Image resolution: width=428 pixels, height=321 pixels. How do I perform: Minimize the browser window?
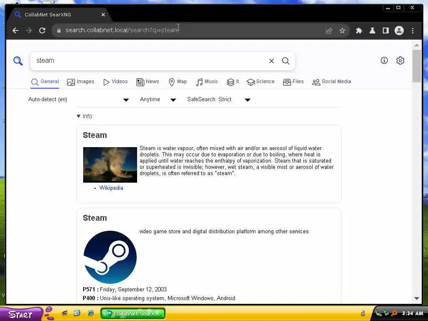coord(387,8)
